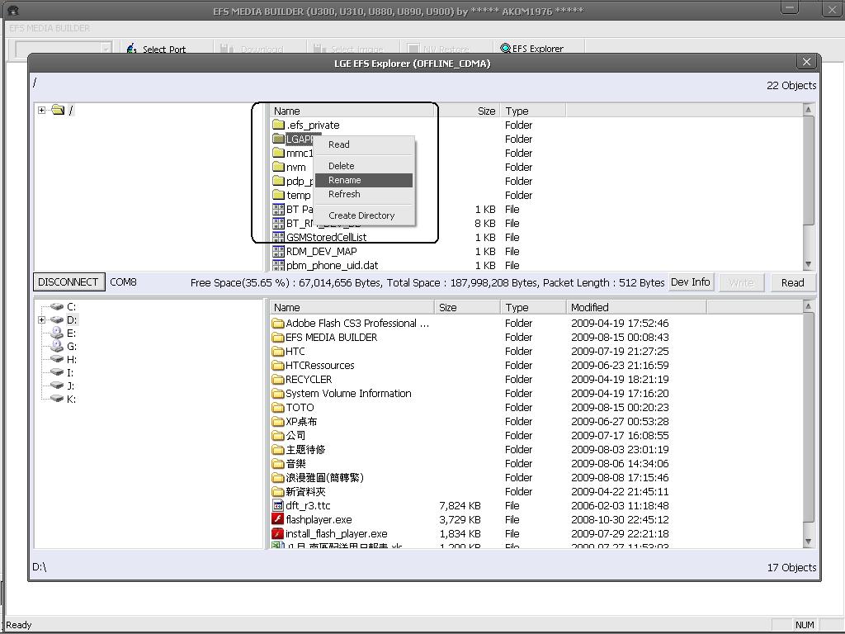This screenshot has width=845, height=634.
Task: Click the greyed Select Image toolbar button
Action: (x=348, y=49)
